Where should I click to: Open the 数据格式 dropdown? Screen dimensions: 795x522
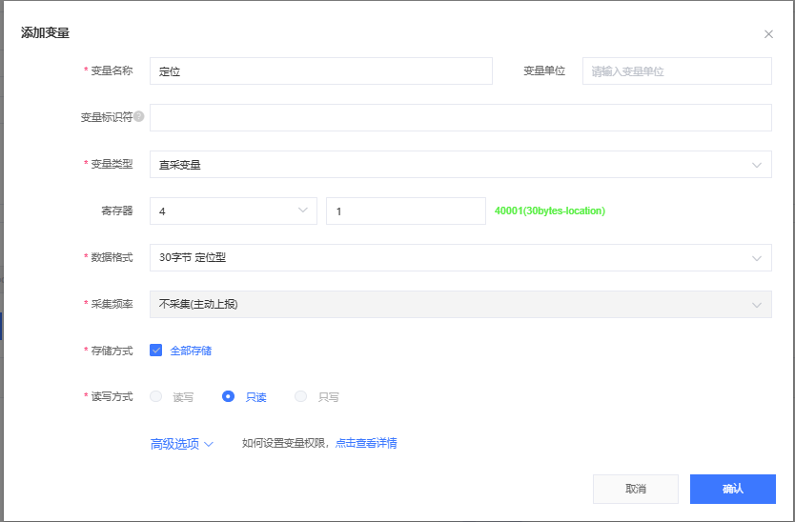tap(459, 258)
